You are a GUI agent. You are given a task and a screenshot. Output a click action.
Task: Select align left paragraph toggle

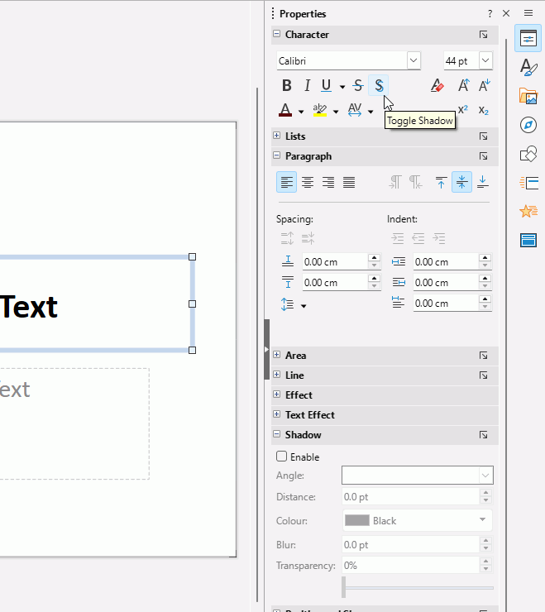tap(286, 182)
